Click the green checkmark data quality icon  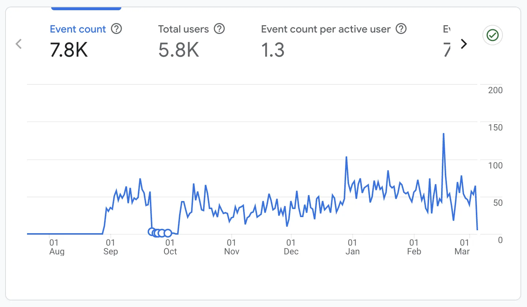pos(493,35)
